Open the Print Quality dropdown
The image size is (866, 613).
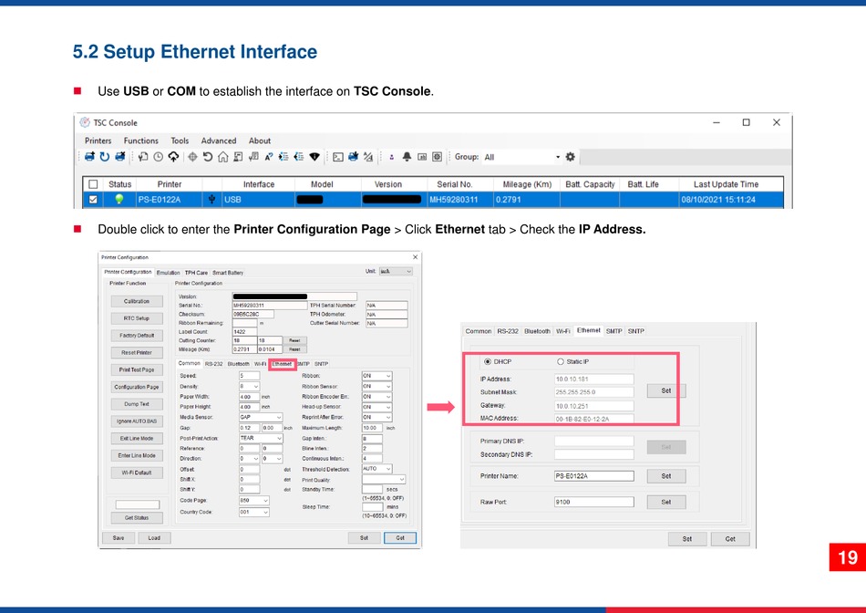click(x=384, y=479)
